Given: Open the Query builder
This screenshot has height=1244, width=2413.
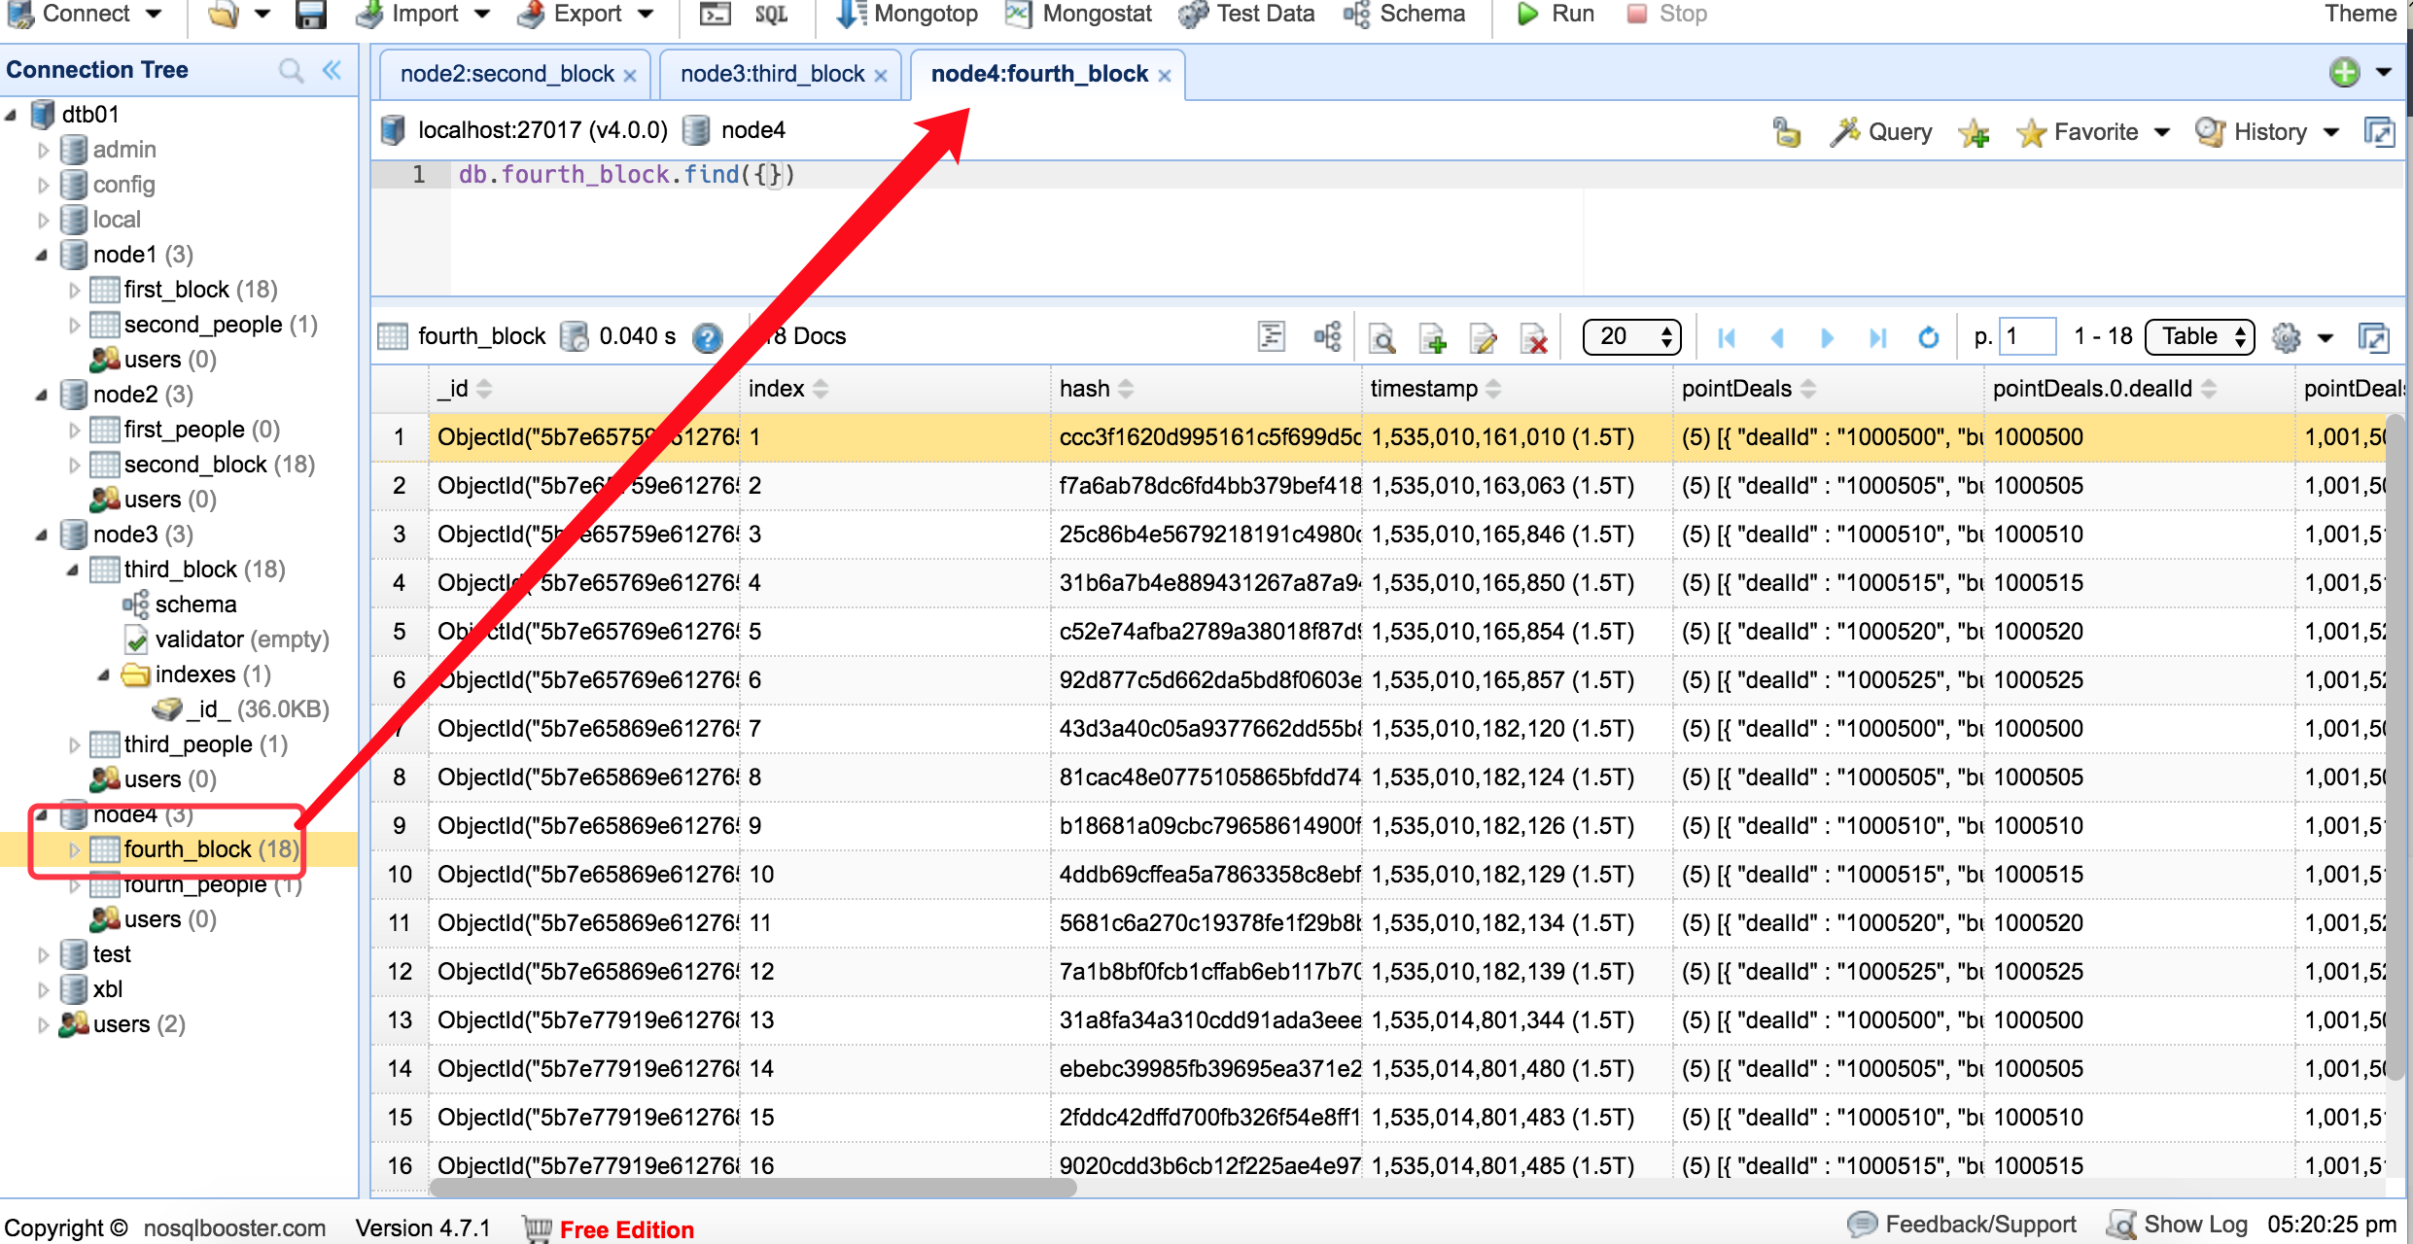Looking at the screenshot, I should click(x=1881, y=132).
